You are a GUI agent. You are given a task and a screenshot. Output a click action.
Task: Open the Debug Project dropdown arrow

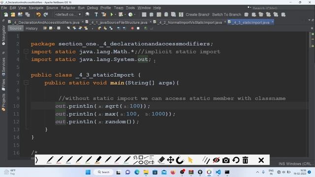125,14
